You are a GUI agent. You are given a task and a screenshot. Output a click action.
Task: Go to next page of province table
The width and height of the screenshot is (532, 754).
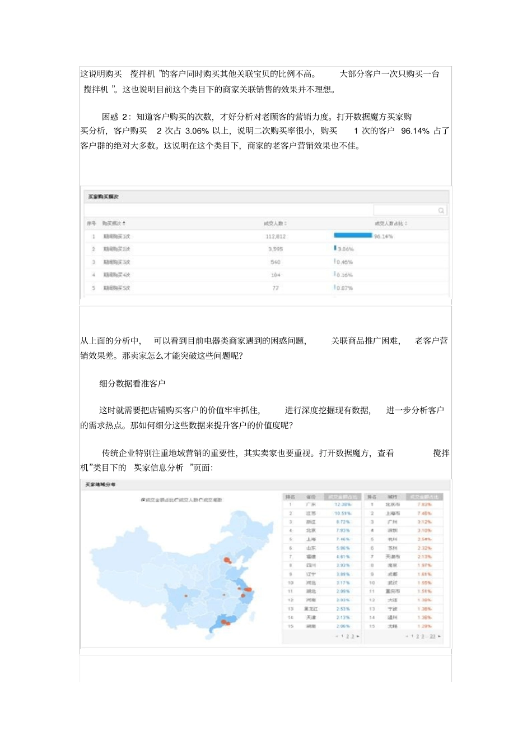point(358,636)
